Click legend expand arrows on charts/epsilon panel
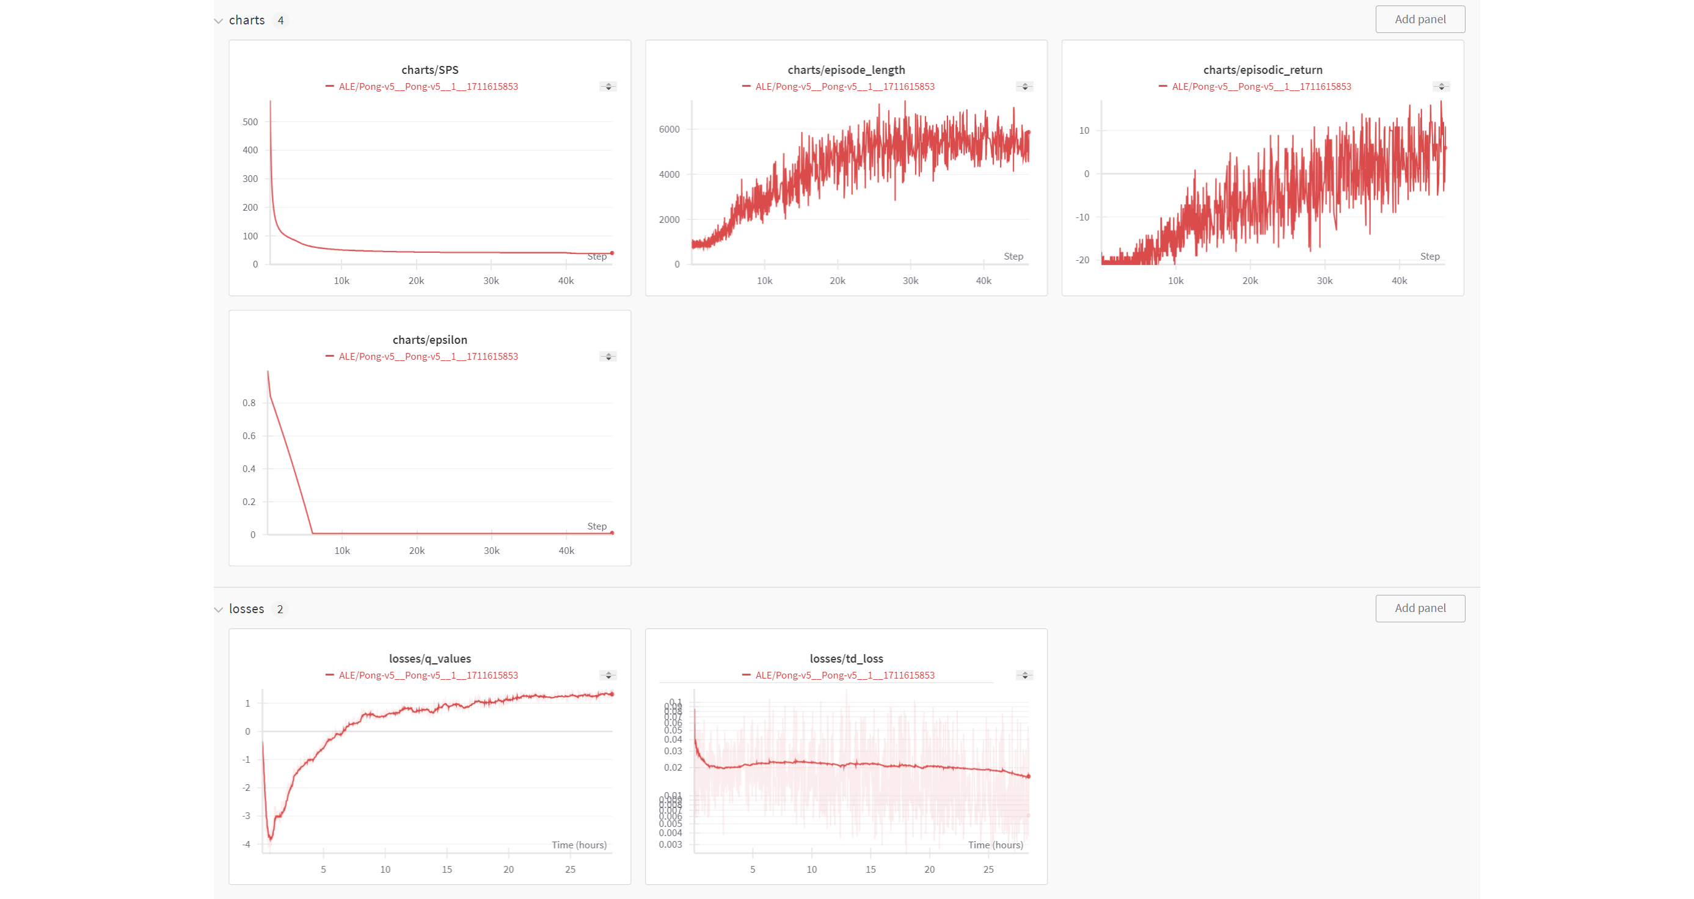This screenshot has height=899, width=1694. tap(608, 357)
